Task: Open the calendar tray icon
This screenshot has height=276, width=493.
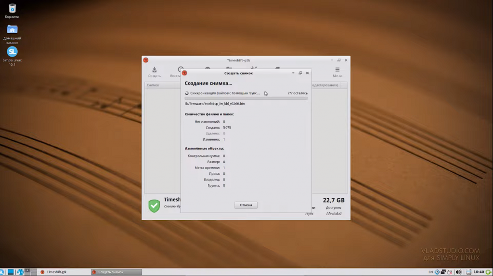Action: pos(469,272)
